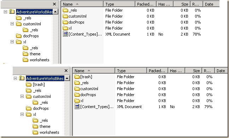Sort lower list by Type column
229x138 pixels.
click(131, 71)
